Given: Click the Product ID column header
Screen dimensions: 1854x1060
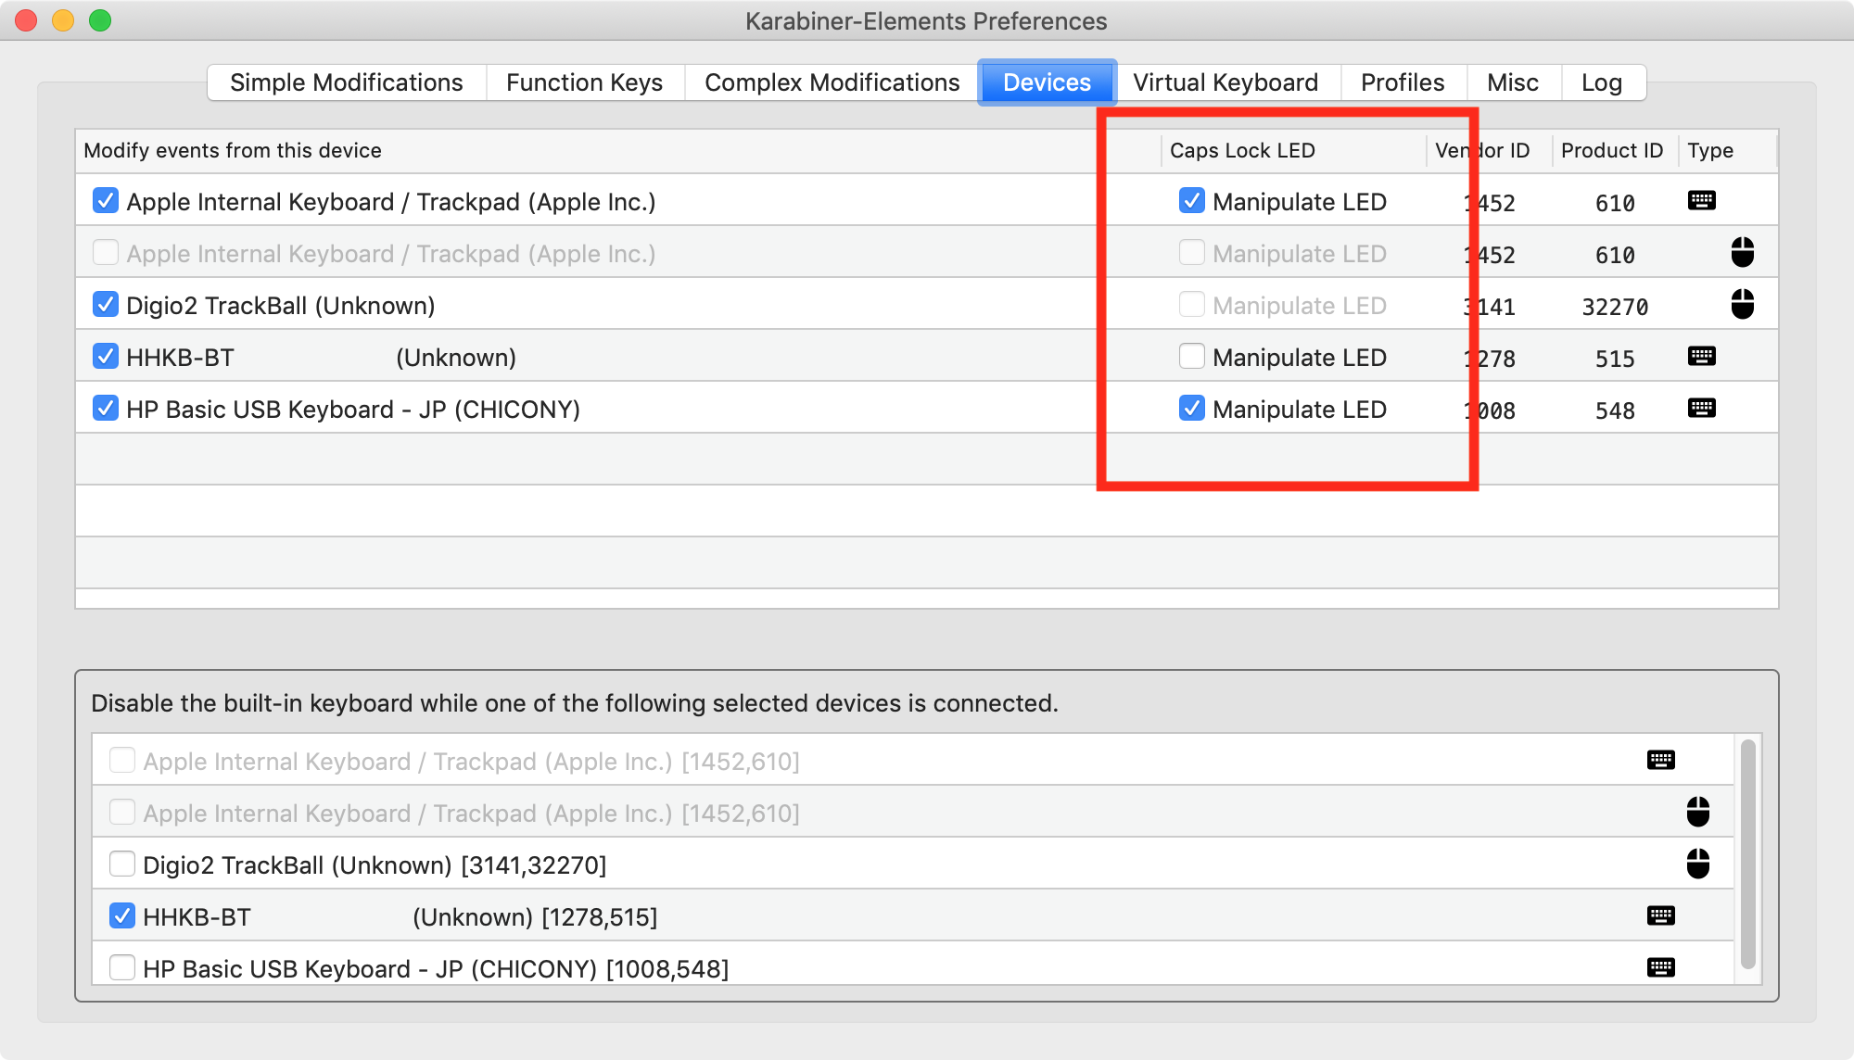Looking at the screenshot, I should click(x=1611, y=150).
